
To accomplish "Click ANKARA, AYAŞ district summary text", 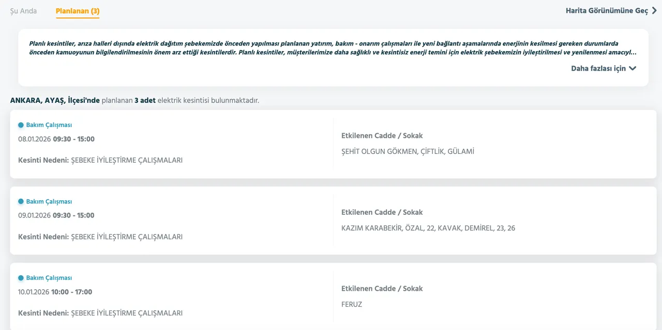I will coord(134,100).
